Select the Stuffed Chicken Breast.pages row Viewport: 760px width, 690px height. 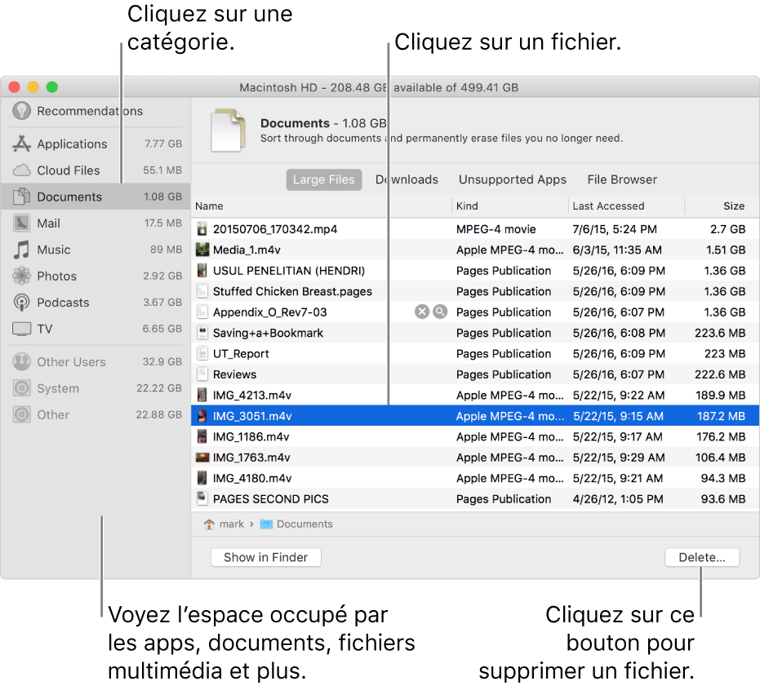pyautogui.click(x=475, y=291)
